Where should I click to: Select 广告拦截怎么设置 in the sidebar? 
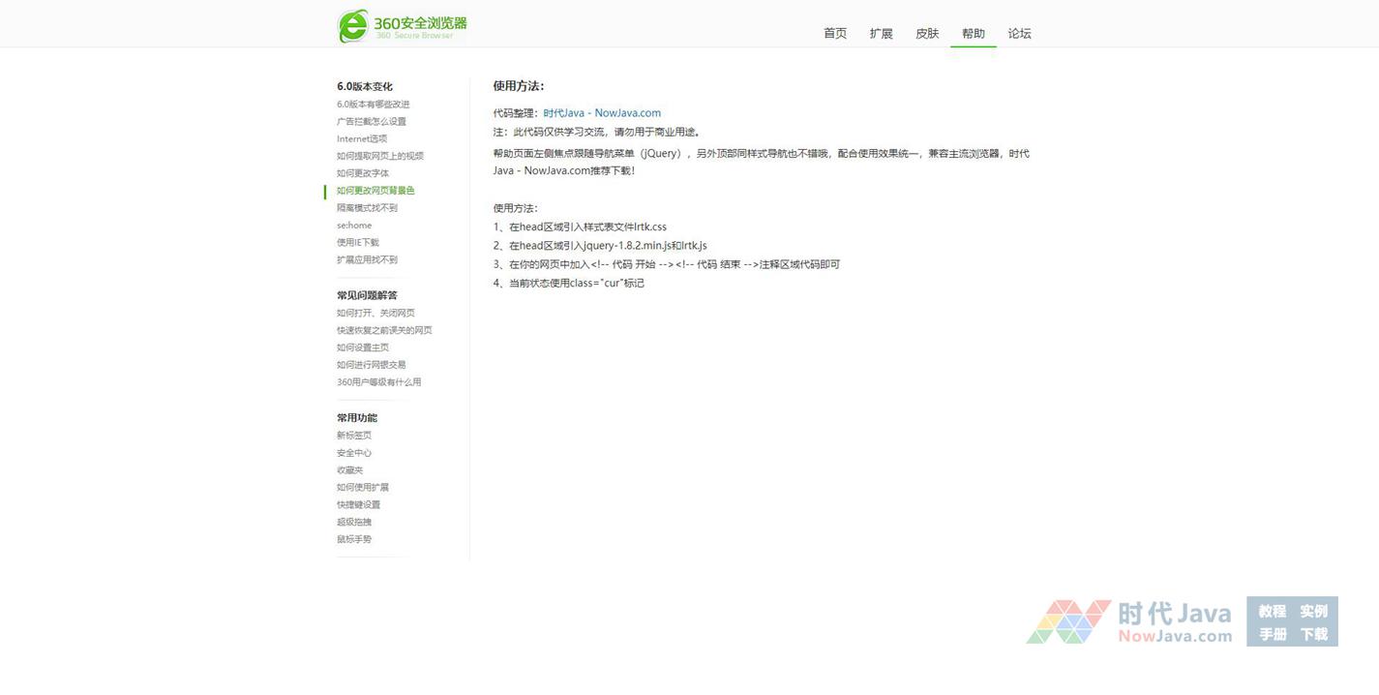pyautogui.click(x=371, y=122)
